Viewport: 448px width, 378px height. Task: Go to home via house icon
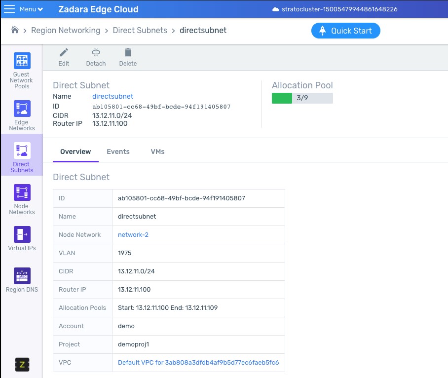15,30
